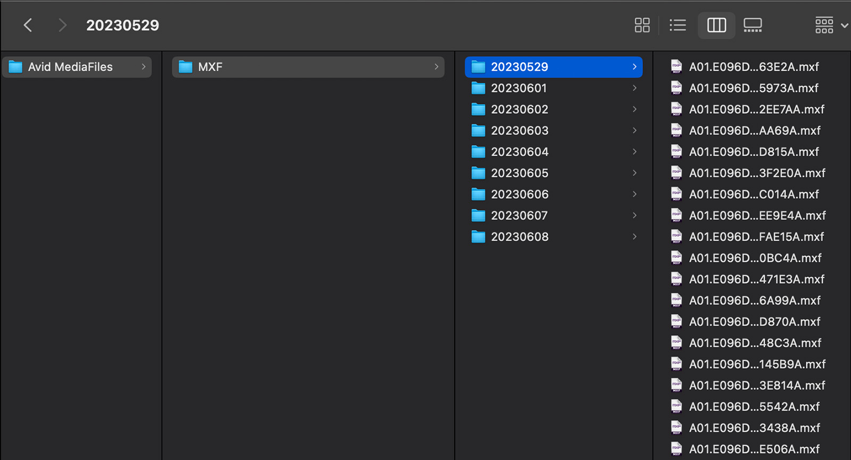Select the column view button
This screenshot has width=851, height=460.
tap(716, 25)
